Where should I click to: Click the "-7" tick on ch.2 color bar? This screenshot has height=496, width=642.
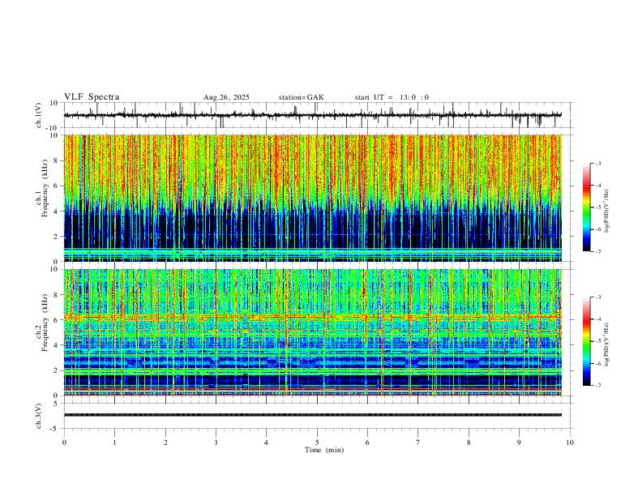click(598, 385)
